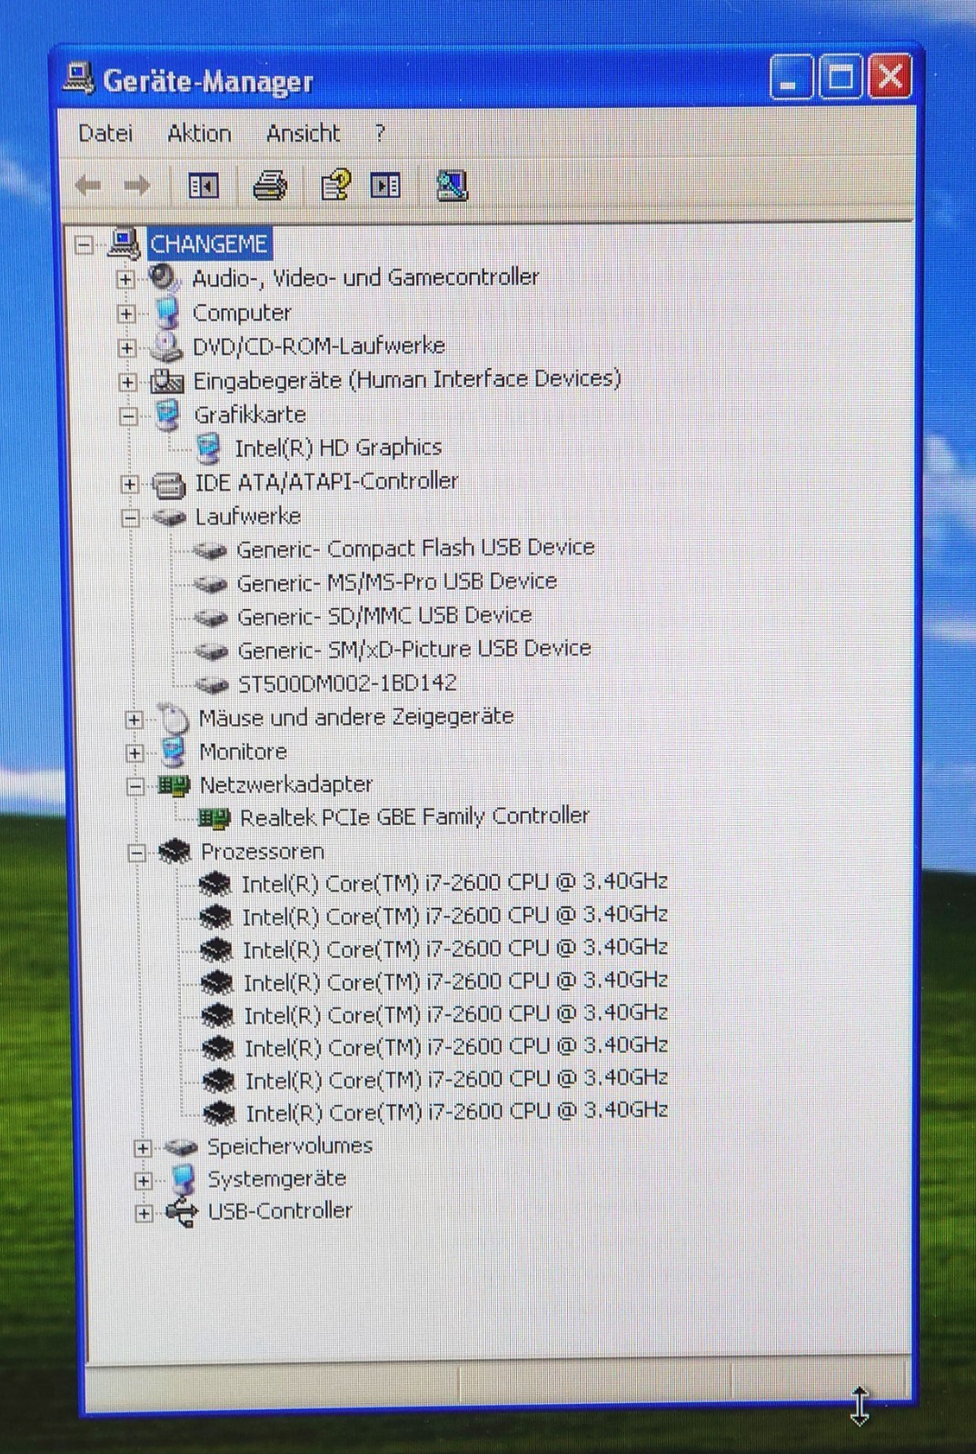The width and height of the screenshot is (976, 1454).
Task: Expand DVD/CD-ROM-Laufwerke
Action: pyautogui.click(x=127, y=348)
